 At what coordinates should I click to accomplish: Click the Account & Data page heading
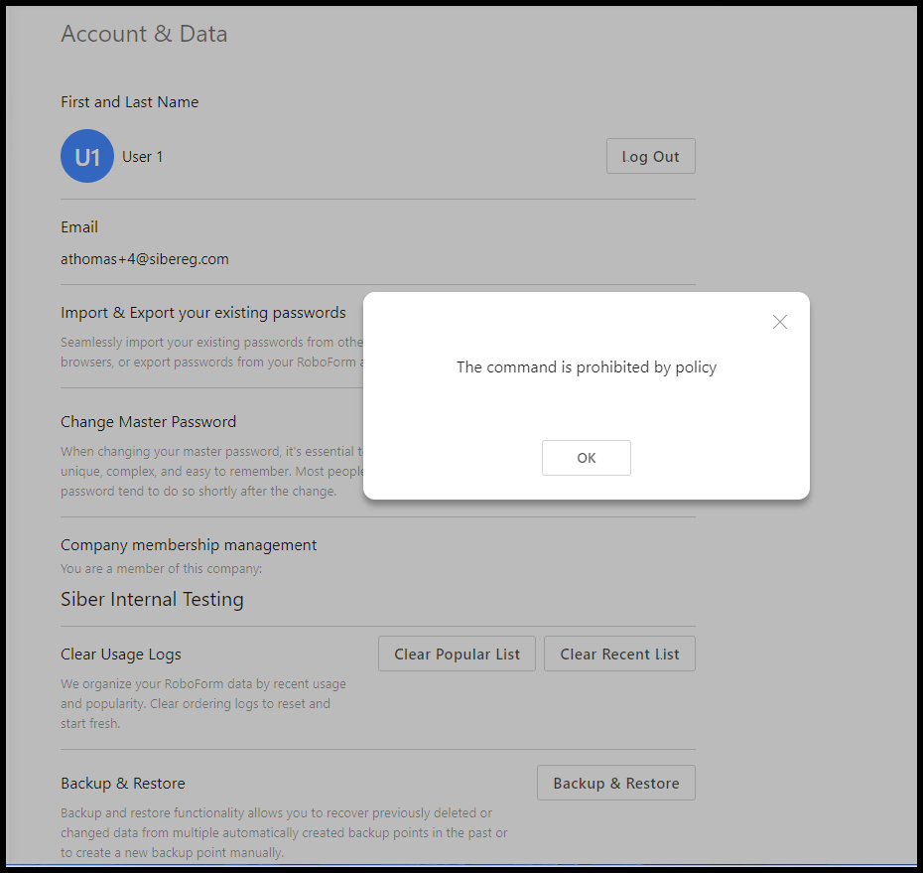point(144,34)
